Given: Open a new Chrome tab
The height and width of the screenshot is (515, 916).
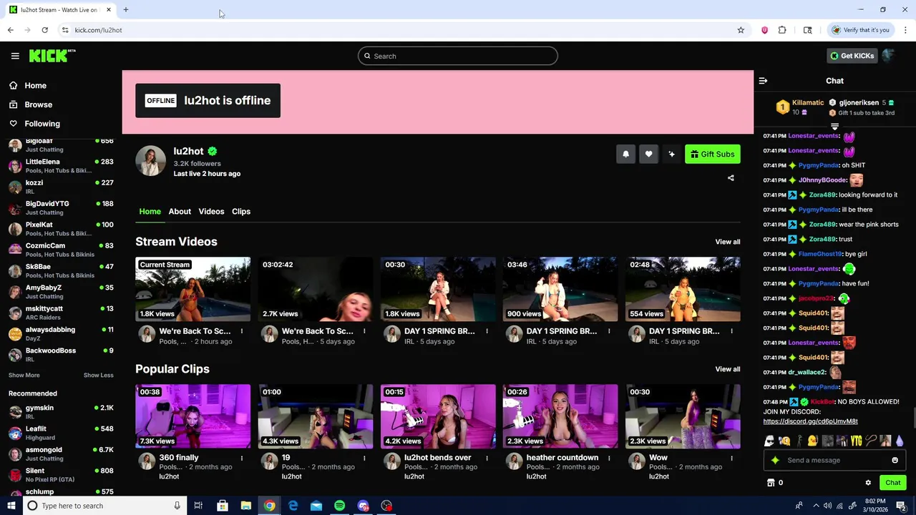Looking at the screenshot, I should pyautogui.click(x=126, y=10).
